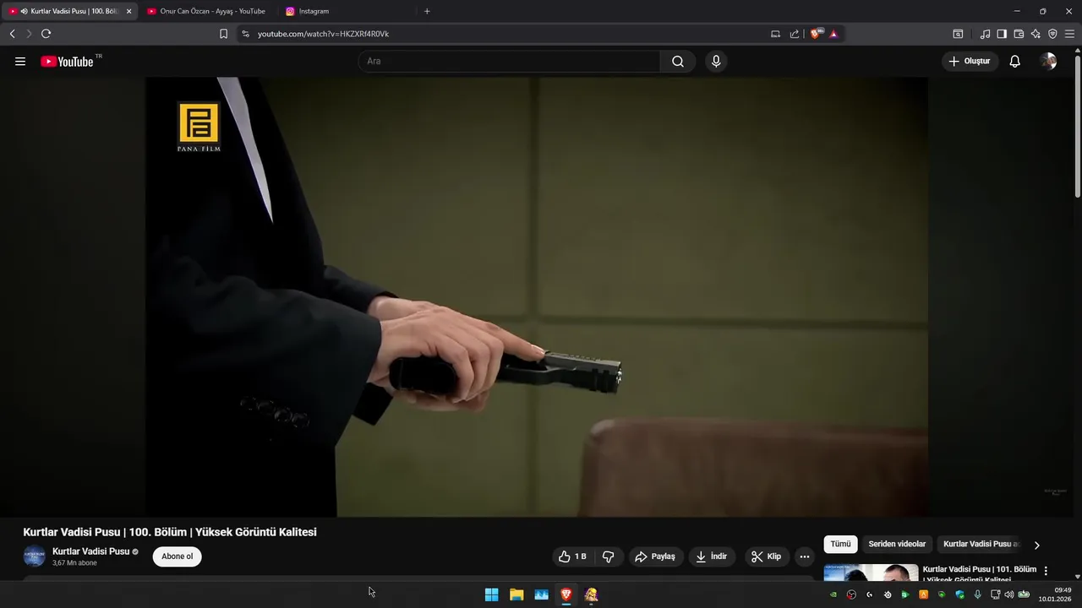The width and height of the screenshot is (1082, 608).
Task: Select the Kurtlar Vadisi Pusu 100. Bölüm tab
Action: [x=68, y=11]
